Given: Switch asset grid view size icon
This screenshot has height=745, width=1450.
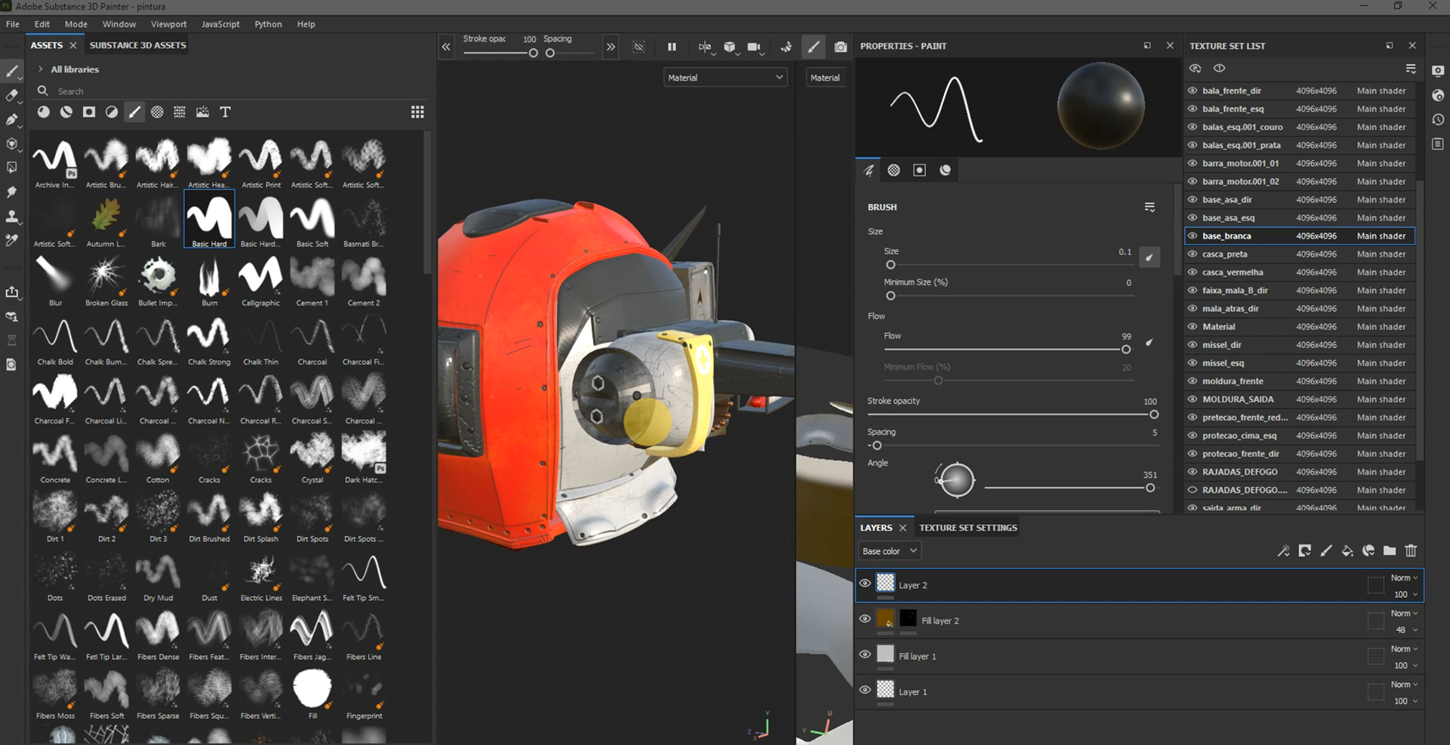Looking at the screenshot, I should click(417, 112).
